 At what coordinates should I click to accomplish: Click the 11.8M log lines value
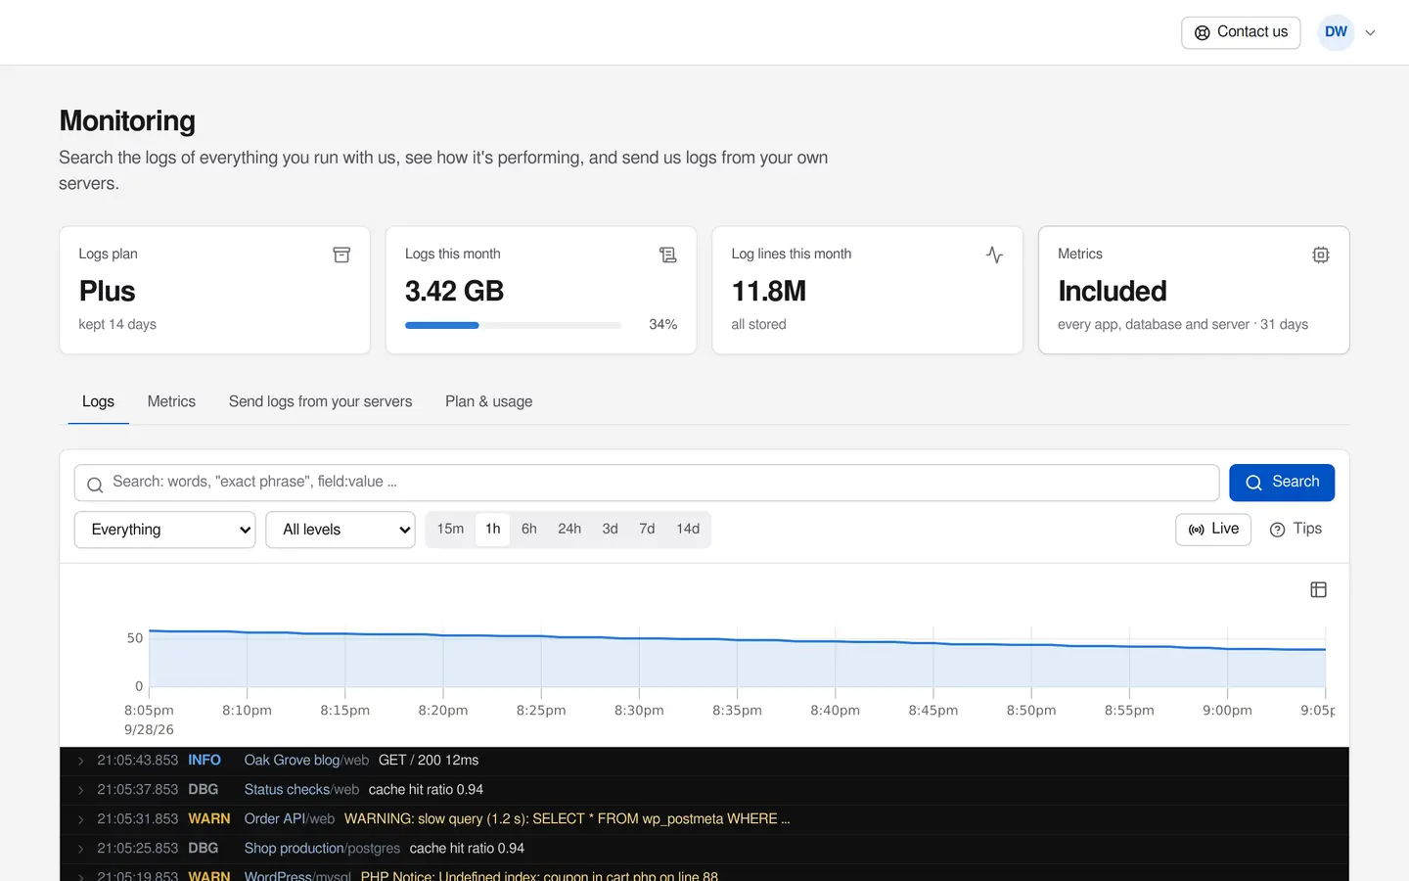click(x=769, y=291)
